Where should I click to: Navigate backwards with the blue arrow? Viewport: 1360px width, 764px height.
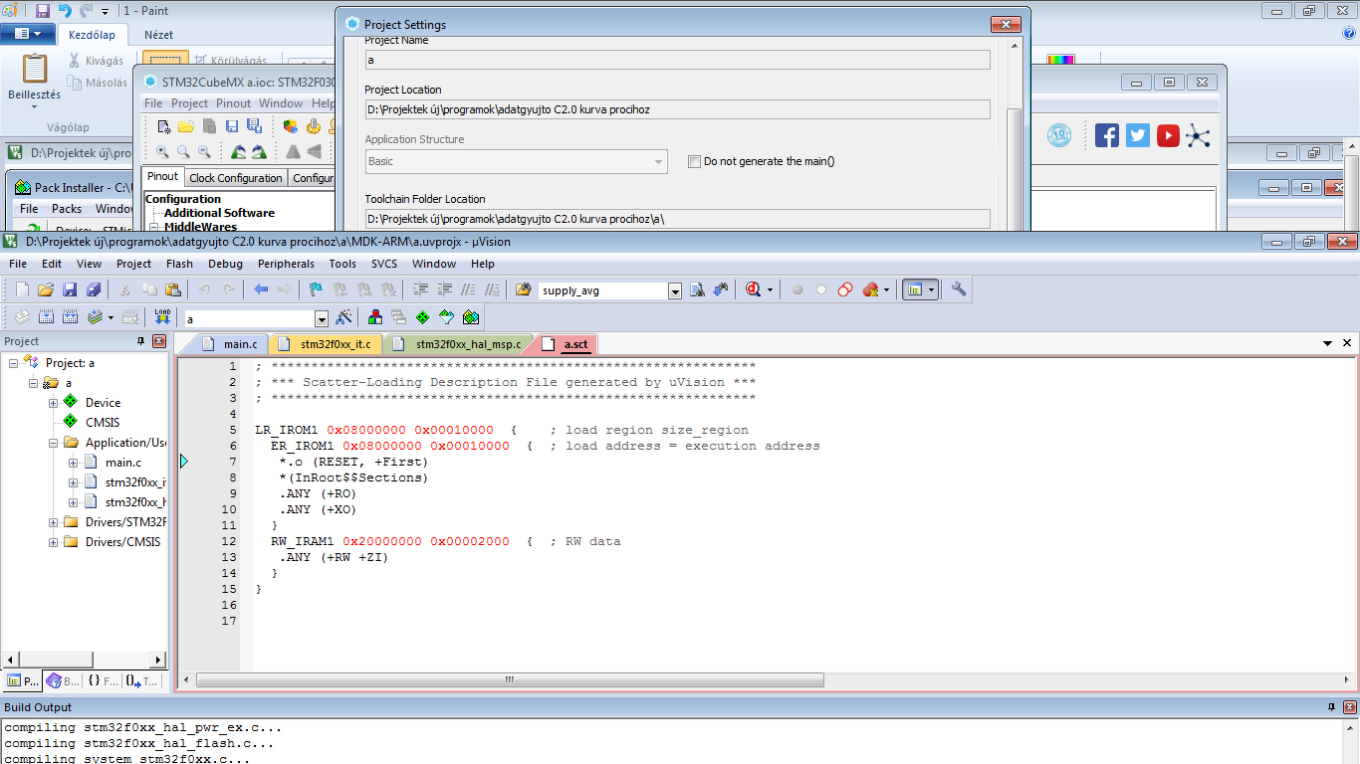[261, 289]
